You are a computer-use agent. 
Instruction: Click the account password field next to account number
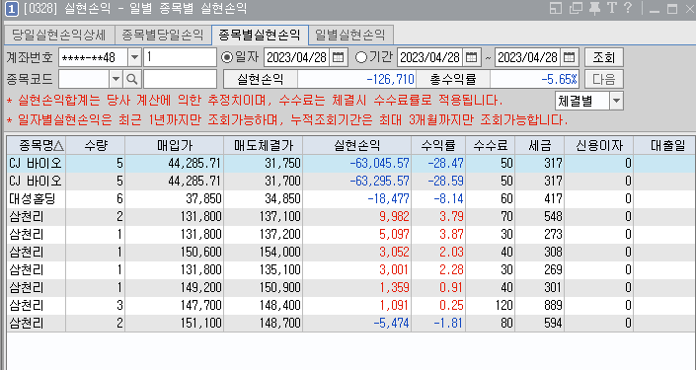(180, 57)
